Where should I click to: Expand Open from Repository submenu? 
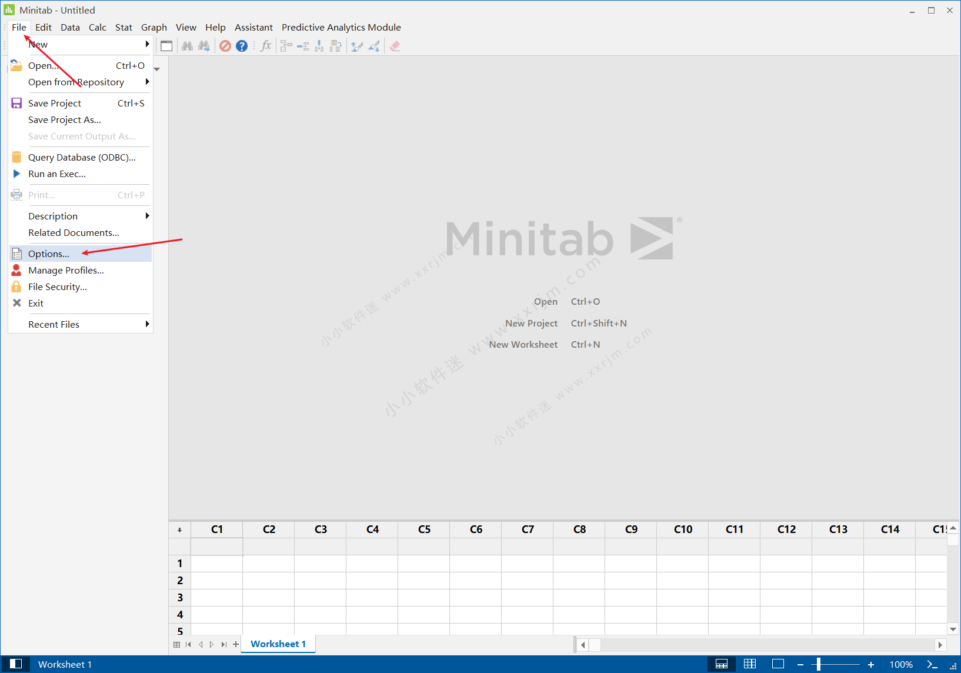click(81, 82)
